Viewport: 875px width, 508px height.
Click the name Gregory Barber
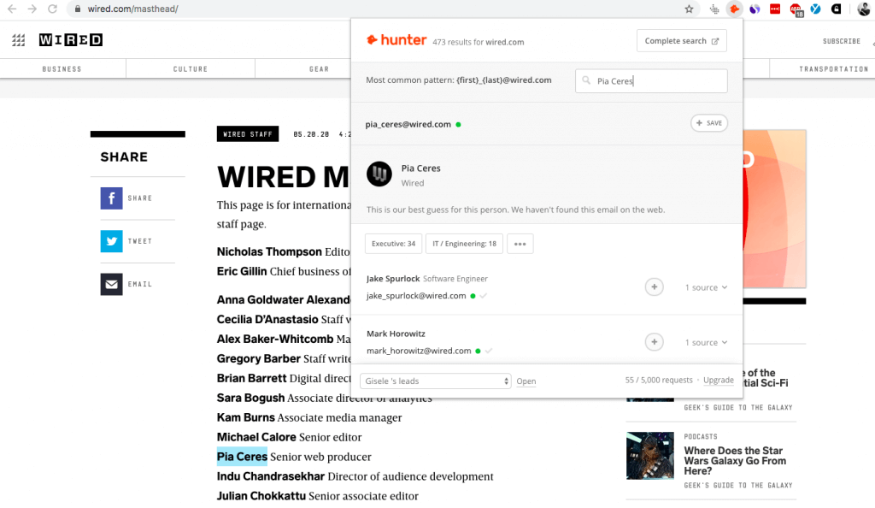(259, 358)
